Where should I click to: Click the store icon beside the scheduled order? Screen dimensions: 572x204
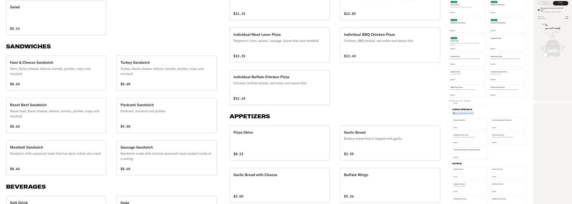(x=538, y=10)
